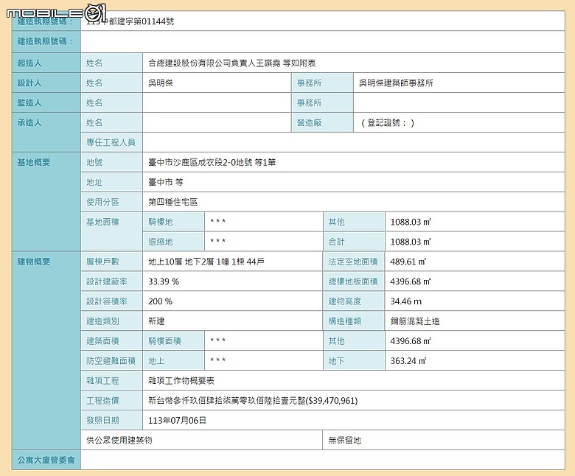Click the 雜項工作物概要表 link
The height and width of the screenshot is (476, 575).
point(181,381)
